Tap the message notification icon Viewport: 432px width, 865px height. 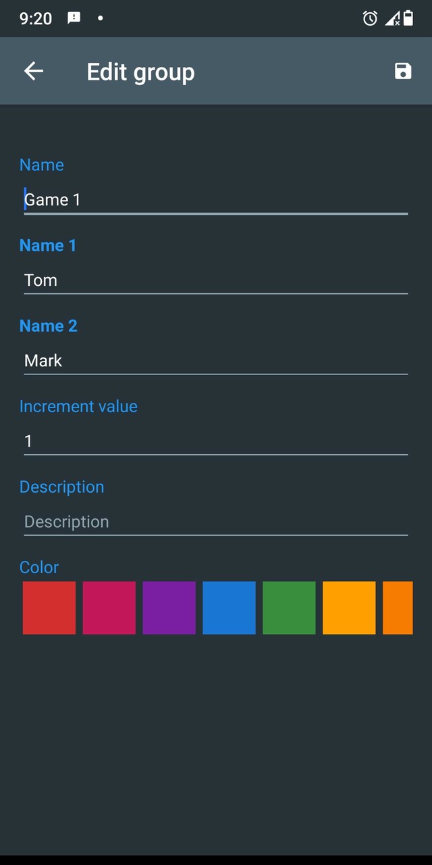tap(74, 18)
